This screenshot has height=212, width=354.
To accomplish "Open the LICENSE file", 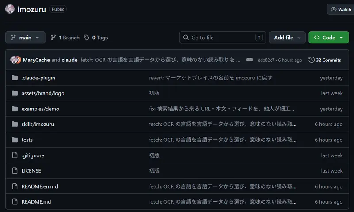I will click(31, 171).
